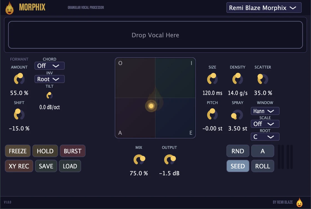Click the O vowel corner of XY pad
Image resolution: width=311 pixels, height=209 pixels.
click(x=120, y=63)
